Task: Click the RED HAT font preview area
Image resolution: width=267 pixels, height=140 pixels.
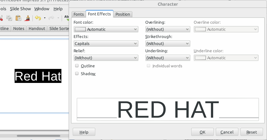Action: tap(168, 109)
